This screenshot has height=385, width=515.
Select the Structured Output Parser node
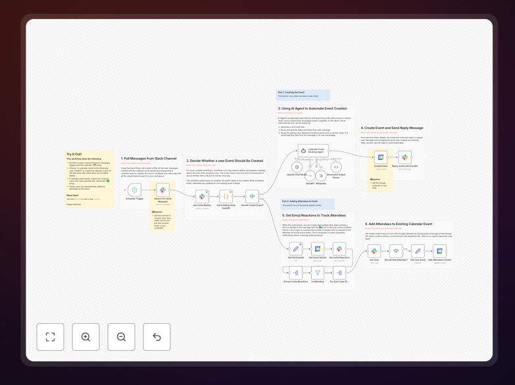(336, 167)
